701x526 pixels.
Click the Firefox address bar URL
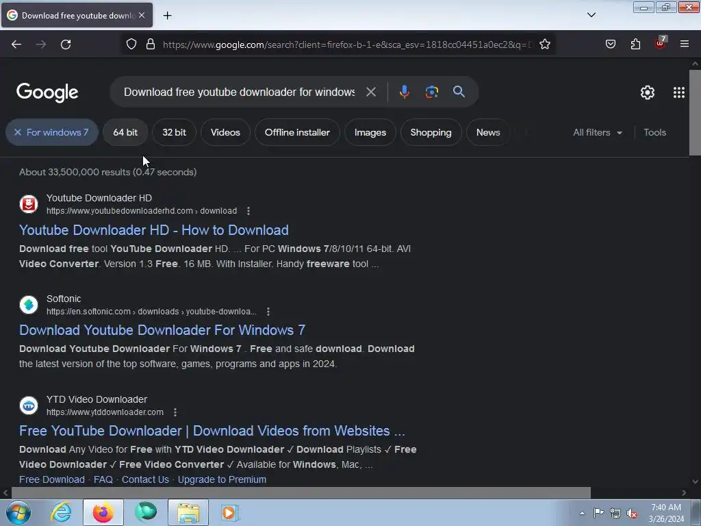[x=346, y=45]
